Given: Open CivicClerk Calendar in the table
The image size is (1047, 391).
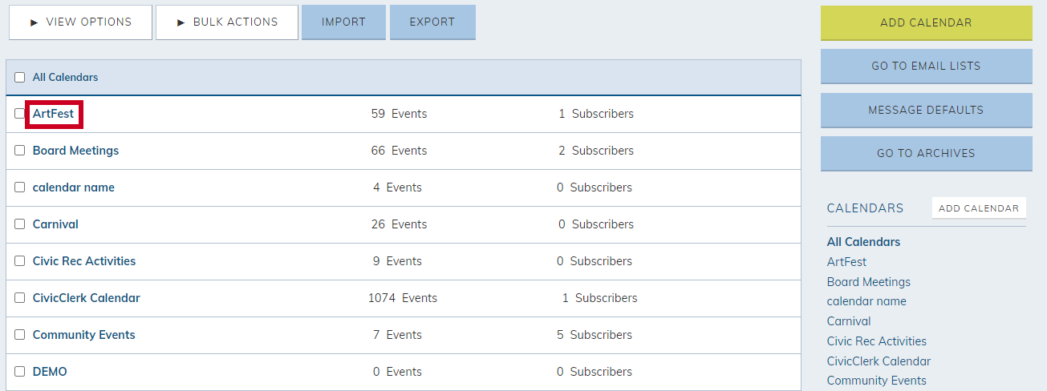Looking at the screenshot, I should point(87,298).
